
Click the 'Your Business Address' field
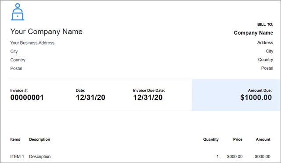(32, 43)
